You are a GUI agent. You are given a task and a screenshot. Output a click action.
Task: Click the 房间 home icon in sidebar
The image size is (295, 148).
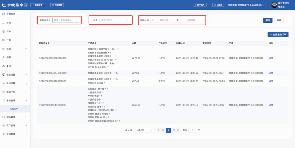[3, 23]
